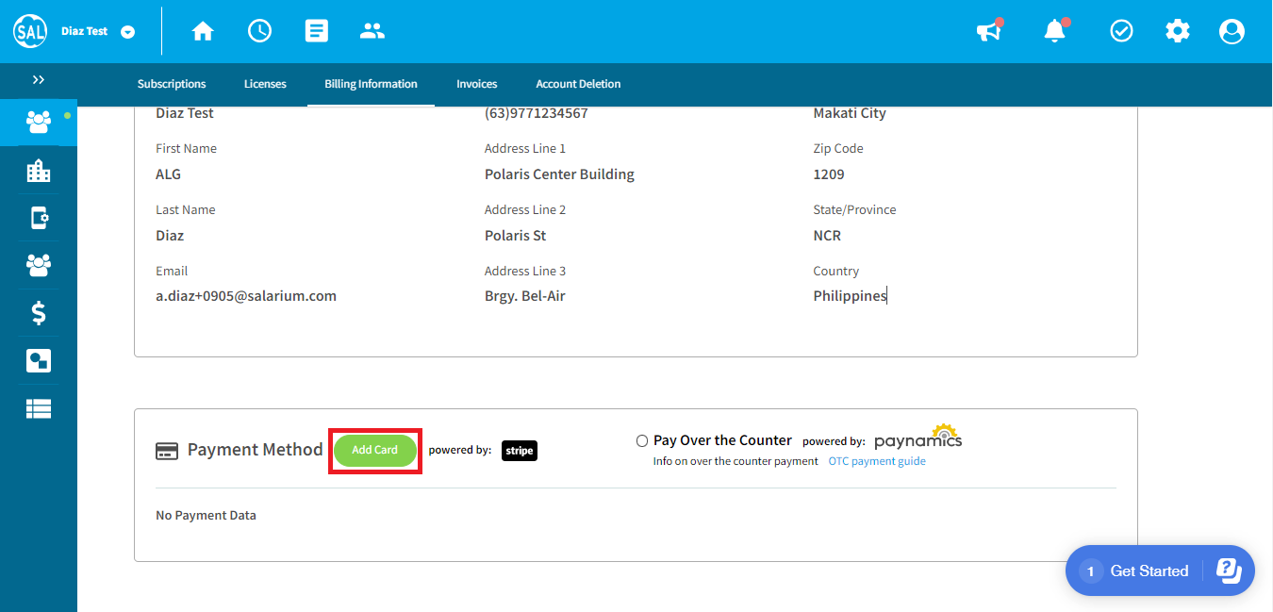The image size is (1273, 612).
Task: Open the megaphone announcements icon
Action: point(988,31)
